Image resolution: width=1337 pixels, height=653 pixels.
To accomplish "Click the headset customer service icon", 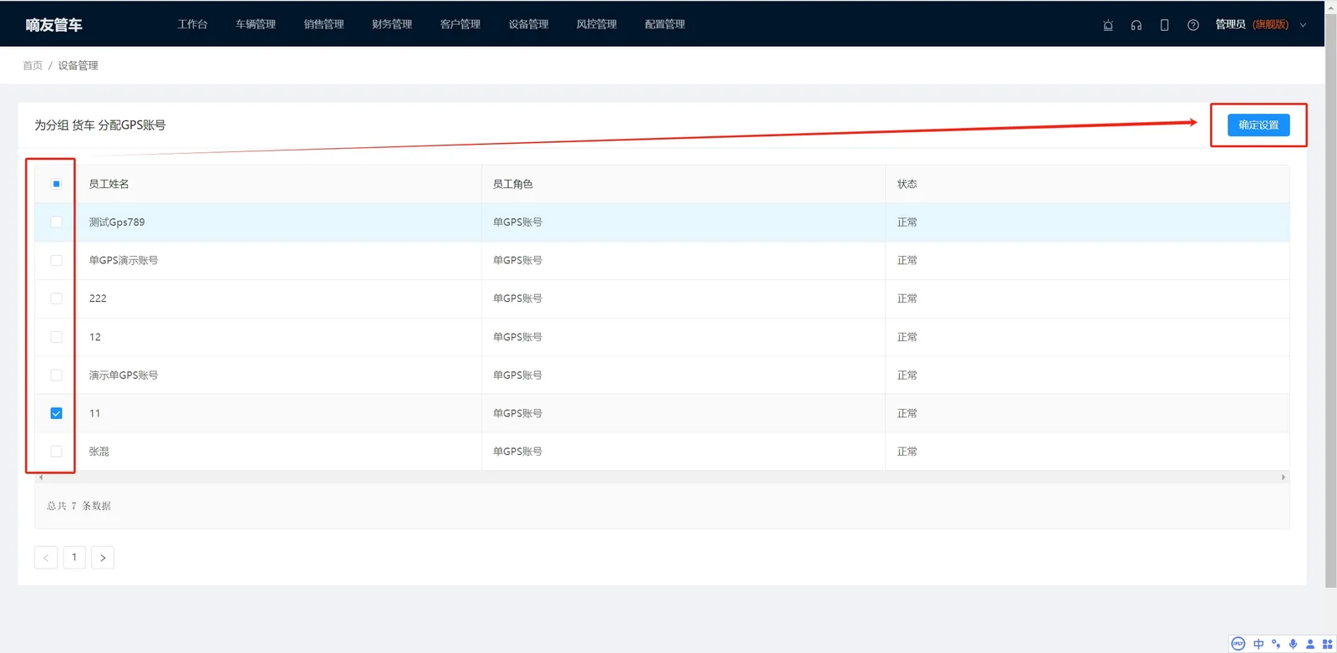I will [1136, 25].
